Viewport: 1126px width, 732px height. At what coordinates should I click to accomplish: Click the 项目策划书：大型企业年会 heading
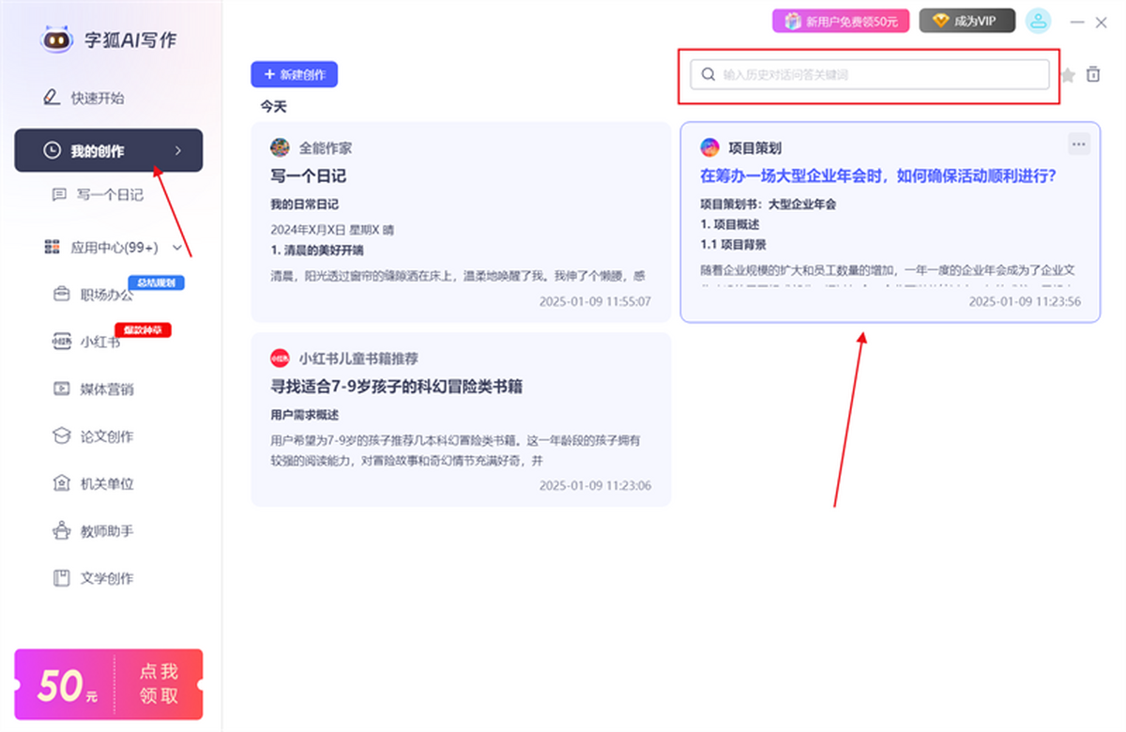click(768, 204)
